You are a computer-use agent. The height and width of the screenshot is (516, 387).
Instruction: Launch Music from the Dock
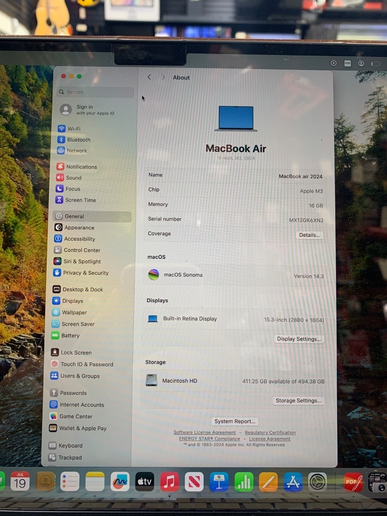169,481
